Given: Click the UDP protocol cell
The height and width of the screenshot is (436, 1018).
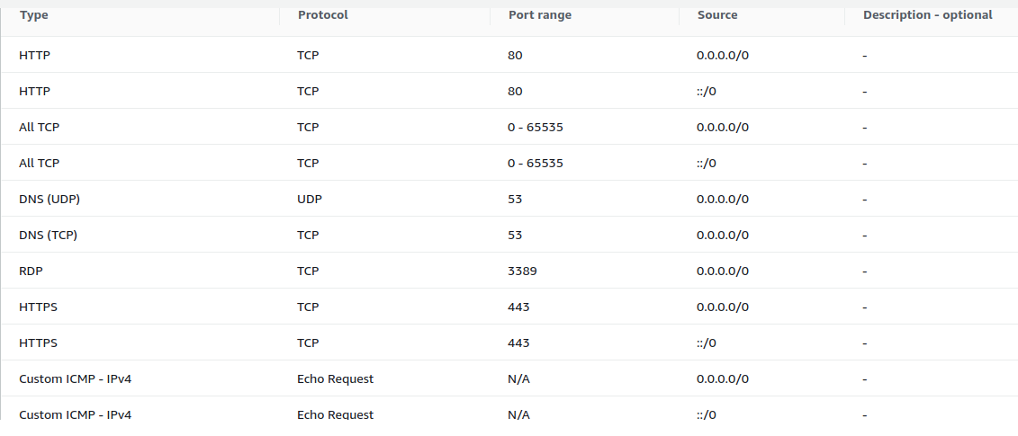Looking at the screenshot, I should (x=309, y=199).
